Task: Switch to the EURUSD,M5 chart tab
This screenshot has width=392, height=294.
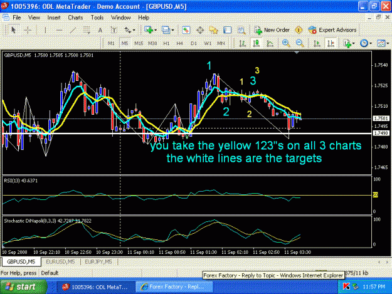Action: (x=60, y=262)
